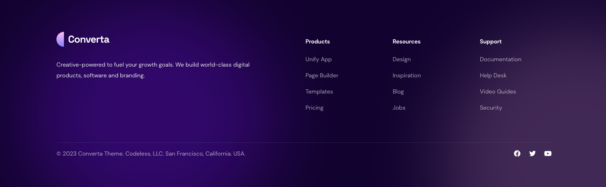Open the Unify App link
Image resolution: width=606 pixels, height=187 pixels.
[x=318, y=59]
